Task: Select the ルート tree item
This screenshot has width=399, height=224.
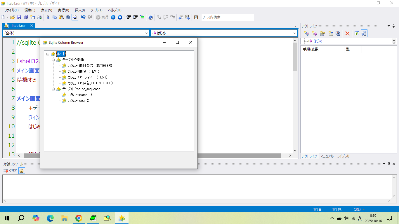Action: (61, 54)
